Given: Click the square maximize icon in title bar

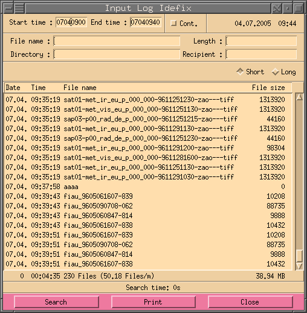Looking at the screenshot, I should pos(299,8).
